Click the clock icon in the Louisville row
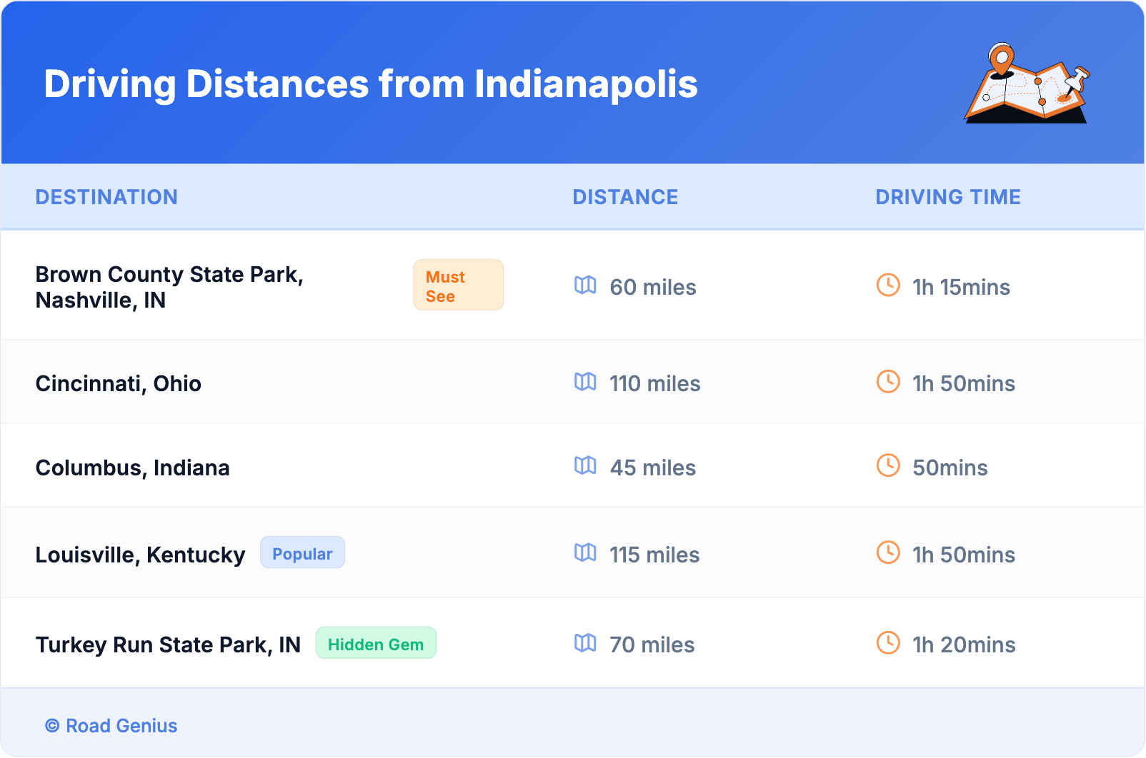The image size is (1146, 758). click(888, 552)
